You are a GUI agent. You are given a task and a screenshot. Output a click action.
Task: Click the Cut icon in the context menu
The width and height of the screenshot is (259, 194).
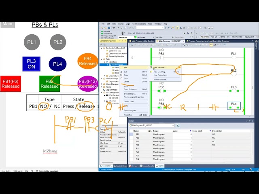pos(121,72)
